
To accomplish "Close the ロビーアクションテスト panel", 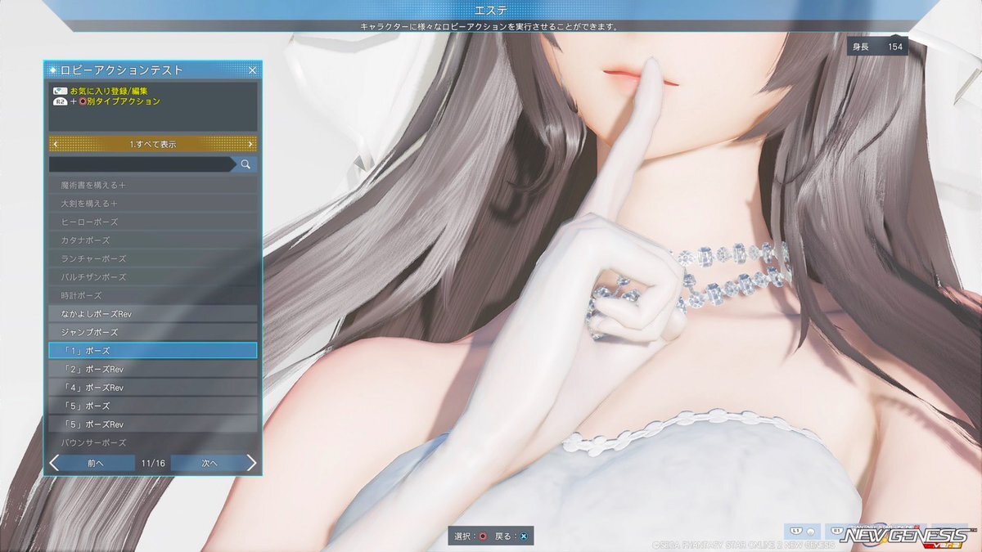I will coord(252,70).
